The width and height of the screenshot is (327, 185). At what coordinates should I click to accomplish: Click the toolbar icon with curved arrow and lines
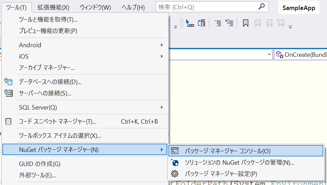202,23
